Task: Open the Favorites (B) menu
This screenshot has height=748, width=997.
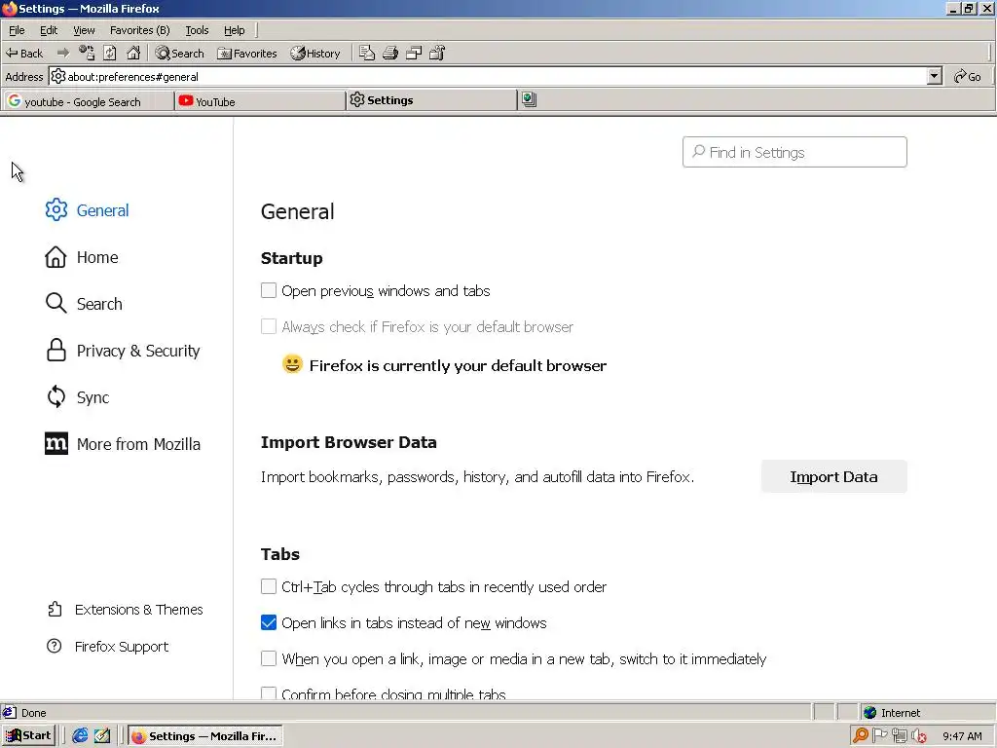Action: click(x=140, y=30)
